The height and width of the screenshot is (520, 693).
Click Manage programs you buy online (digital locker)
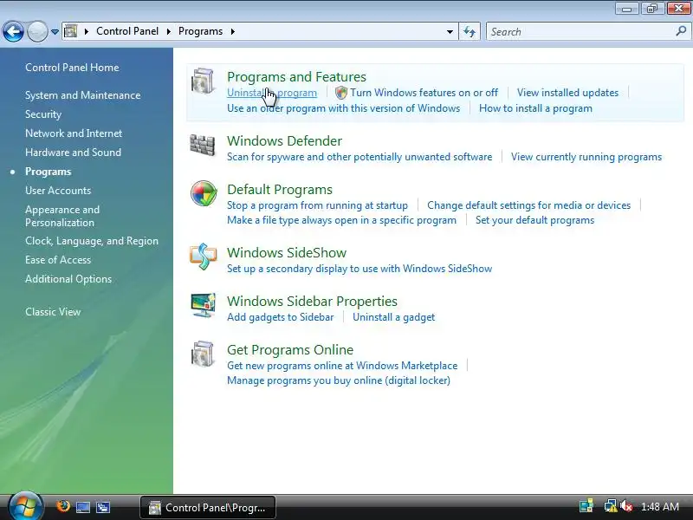click(339, 380)
